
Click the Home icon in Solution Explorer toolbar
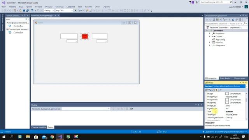click(214, 20)
